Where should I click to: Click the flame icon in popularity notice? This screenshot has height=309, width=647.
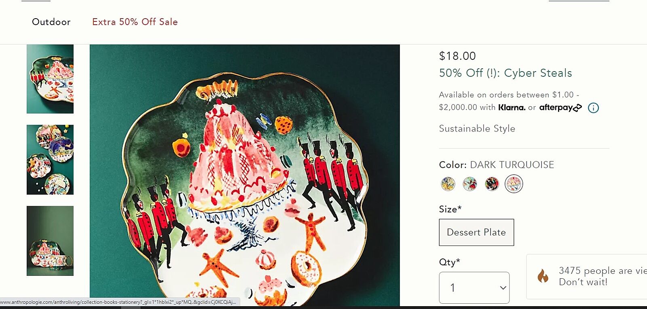pos(543,276)
